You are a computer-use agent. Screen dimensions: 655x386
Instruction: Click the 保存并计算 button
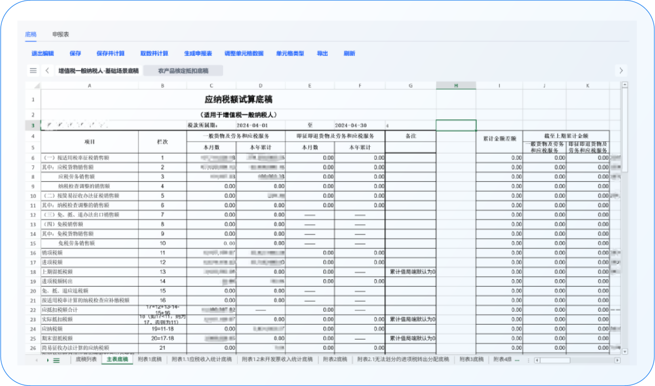pyautogui.click(x=110, y=53)
